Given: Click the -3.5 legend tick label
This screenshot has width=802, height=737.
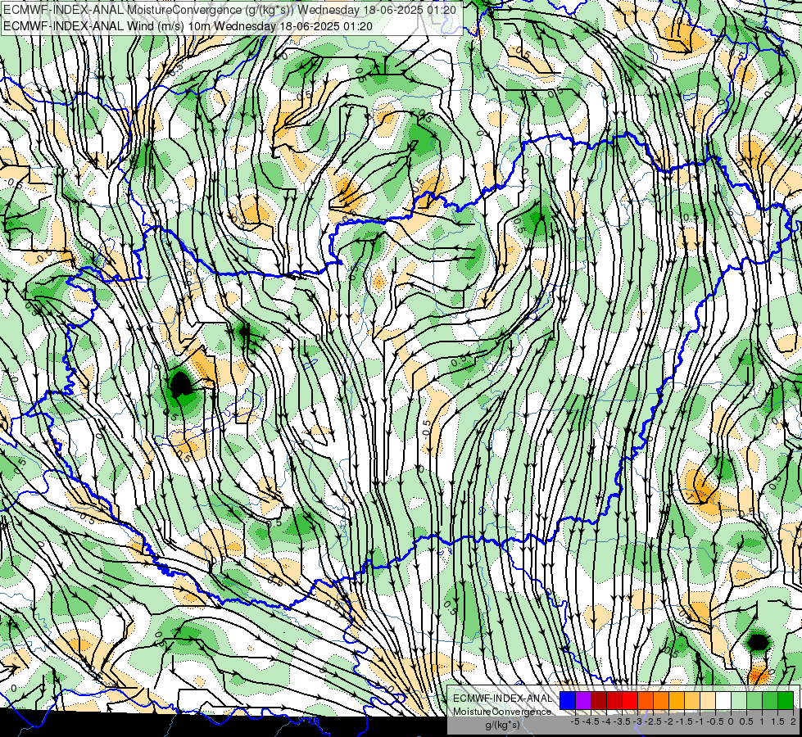Looking at the screenshot, I should pyautogui.click(x=622, y=721).
